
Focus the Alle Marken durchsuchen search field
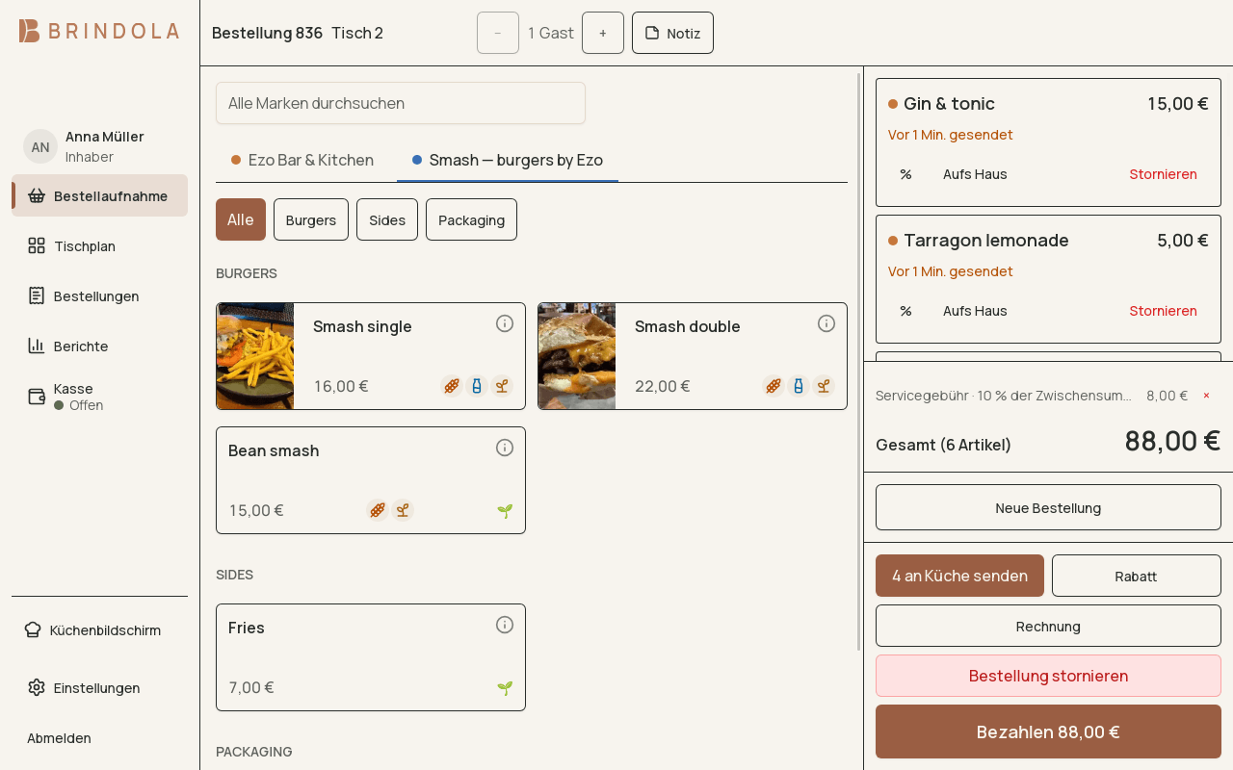tap(401, 103)
